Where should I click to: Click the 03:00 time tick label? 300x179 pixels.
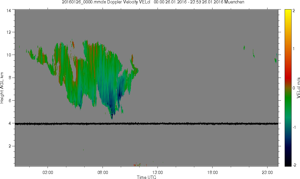coord(48,172)
